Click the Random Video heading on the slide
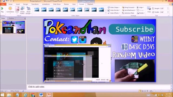 (134, 55)
